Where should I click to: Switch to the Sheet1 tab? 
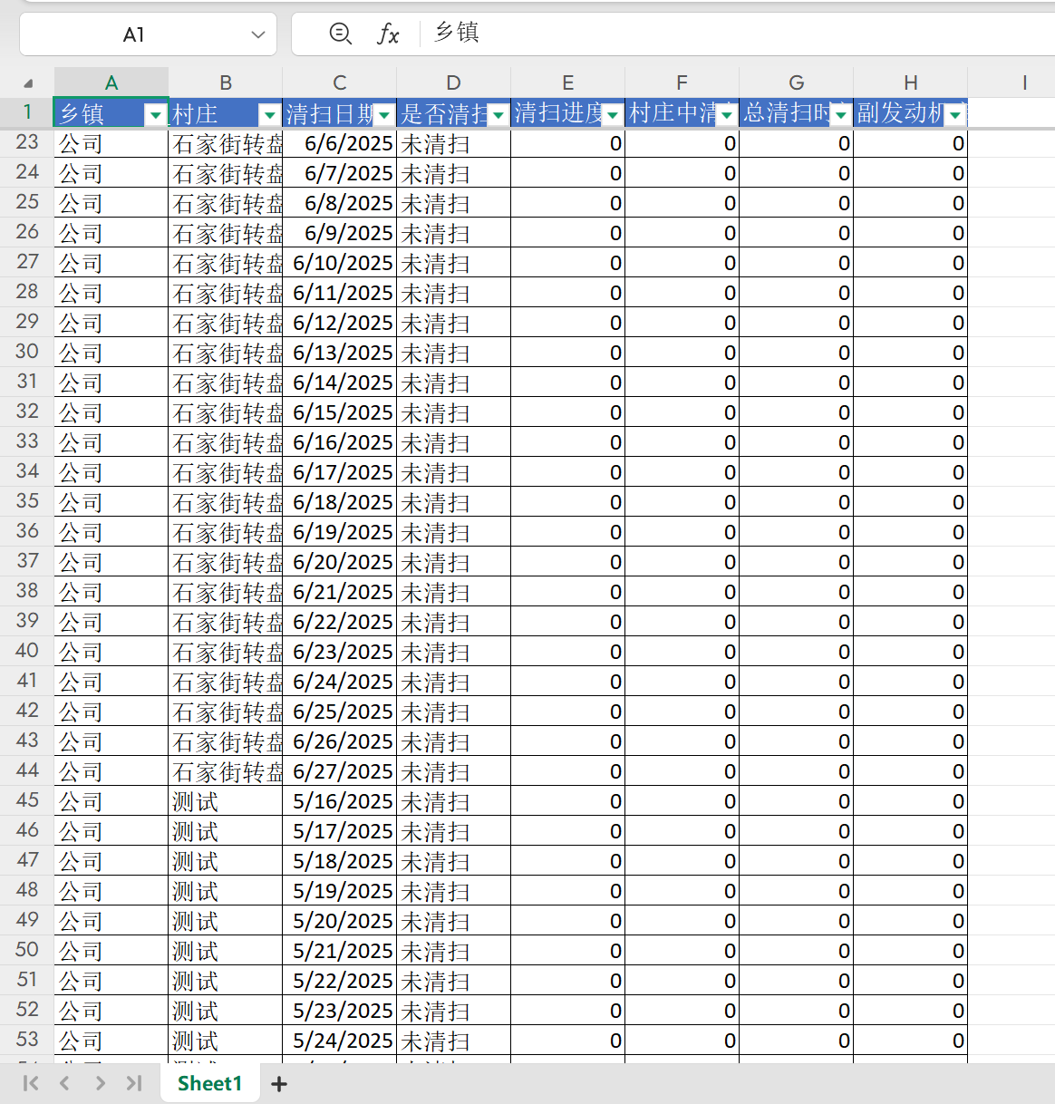click(209, 1083)
